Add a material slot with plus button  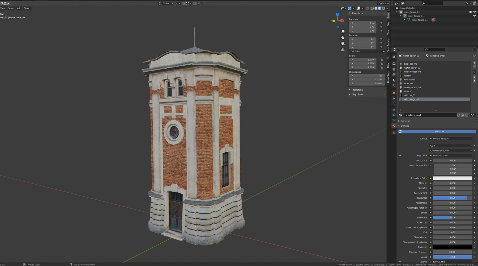(x=474, y=63)
